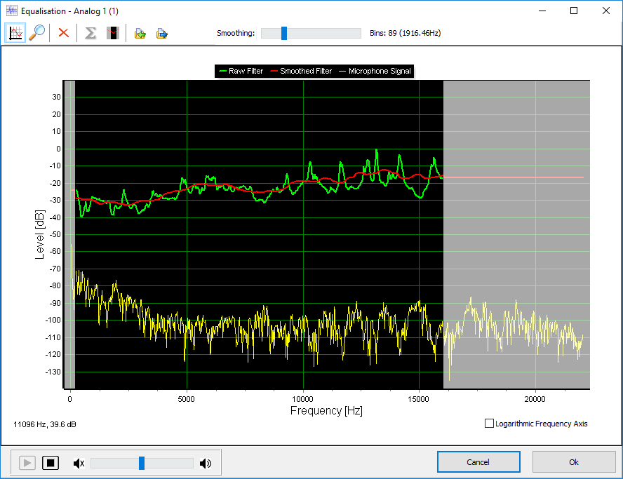Close the Equalisation window
This screenshot has width=623, height=479.
pyautogui.click(x=606, y=11)
